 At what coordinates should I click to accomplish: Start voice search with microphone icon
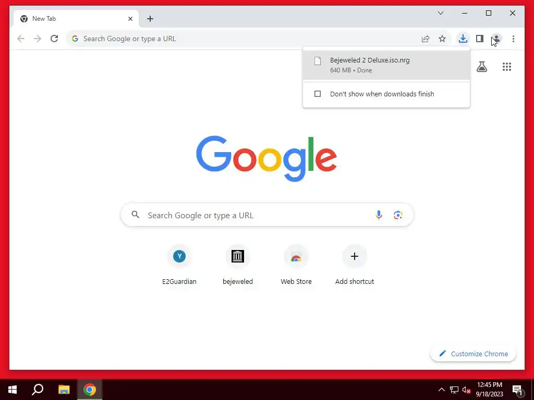click(x=379, y=215)
